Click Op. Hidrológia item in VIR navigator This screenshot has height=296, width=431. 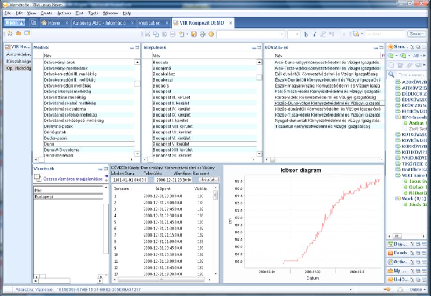tap(19, 68)
